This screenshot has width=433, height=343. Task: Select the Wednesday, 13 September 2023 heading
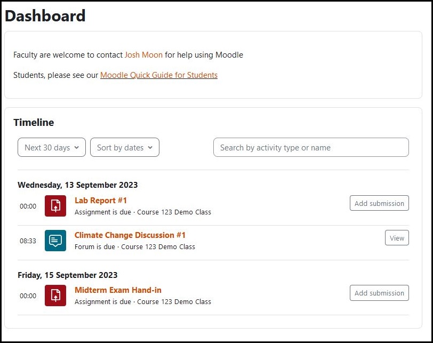78,185
